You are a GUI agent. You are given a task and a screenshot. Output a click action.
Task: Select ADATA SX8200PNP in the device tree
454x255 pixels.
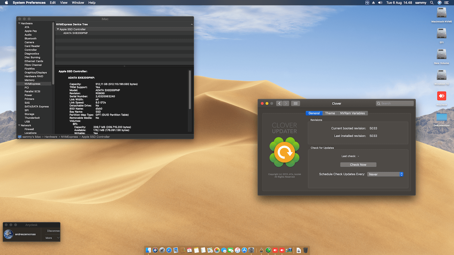pyautogui.click(x=75, y=33)
